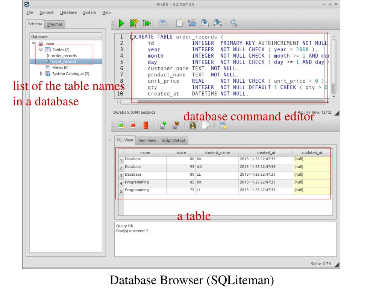
Task: Sort by the name column header
Action: [x=145, y=153]
